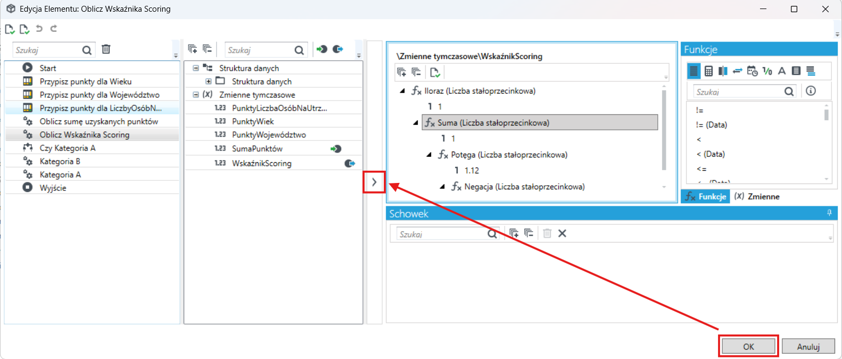Viewport: 842px width, 359px height.
Task: Collapse the Iloraz function node
Action: coord(402,91)
